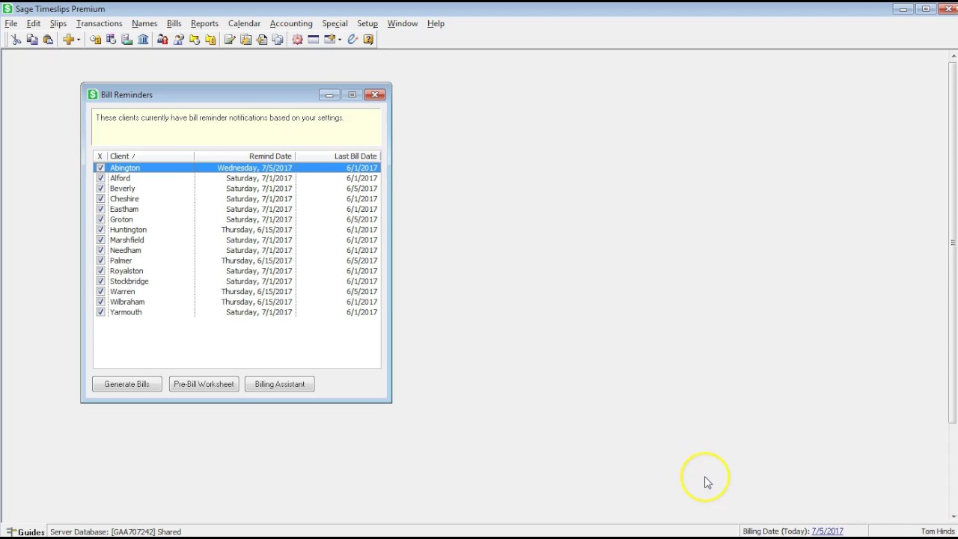Sort by the Last Bill Date column header
The width and height of the screenshot is (958, 539).
coord(338,156)
